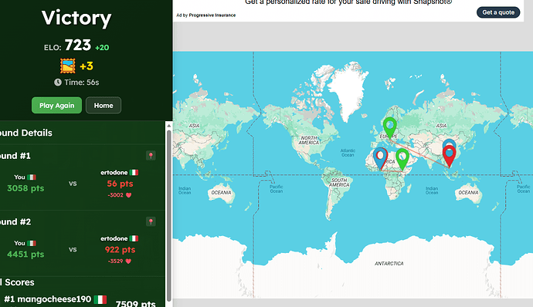Click the +3 stamp reward text
533x307 pixels.
(87, 66)
